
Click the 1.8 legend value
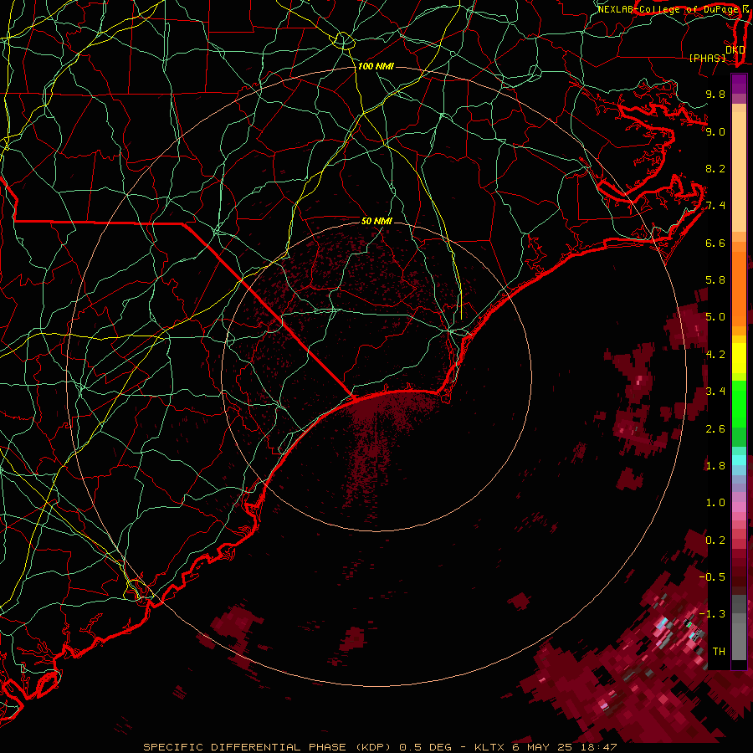[x=715, y=466]
